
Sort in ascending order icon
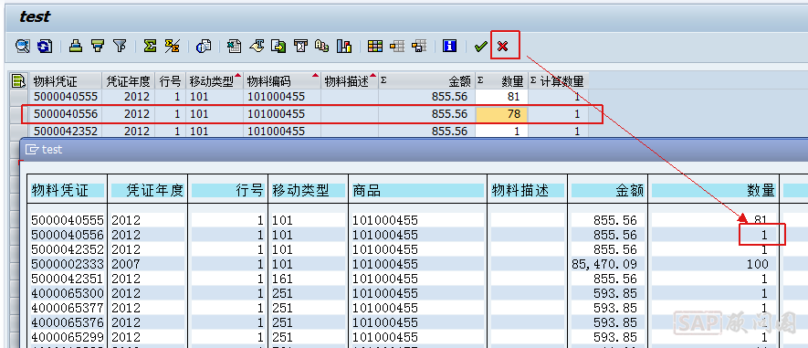[77, 47]
